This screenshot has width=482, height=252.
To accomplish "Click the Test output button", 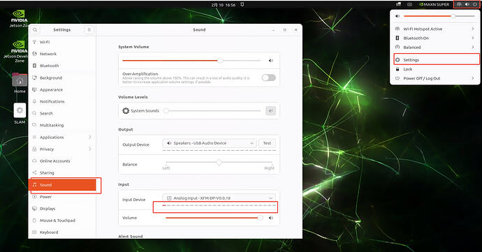I will pos(267,143).
